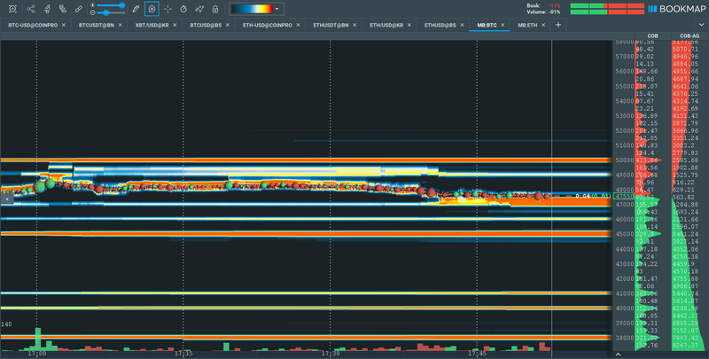Add a new tab with plus button

pyautogui.click(x=558, y=26)
